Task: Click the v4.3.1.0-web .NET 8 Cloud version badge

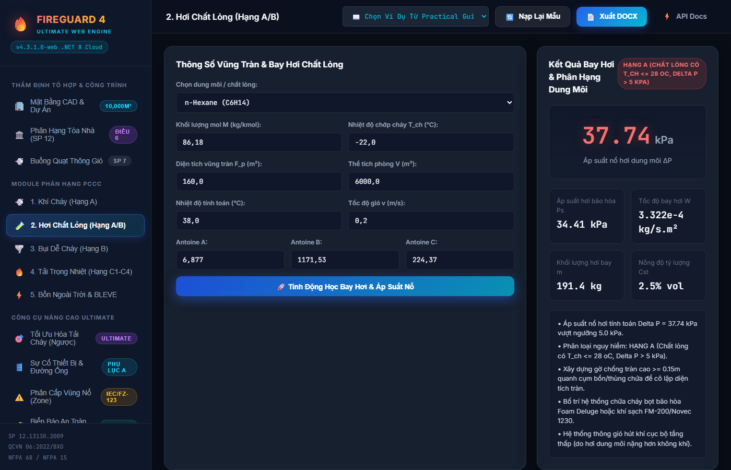Action: (x=60, y=47)
